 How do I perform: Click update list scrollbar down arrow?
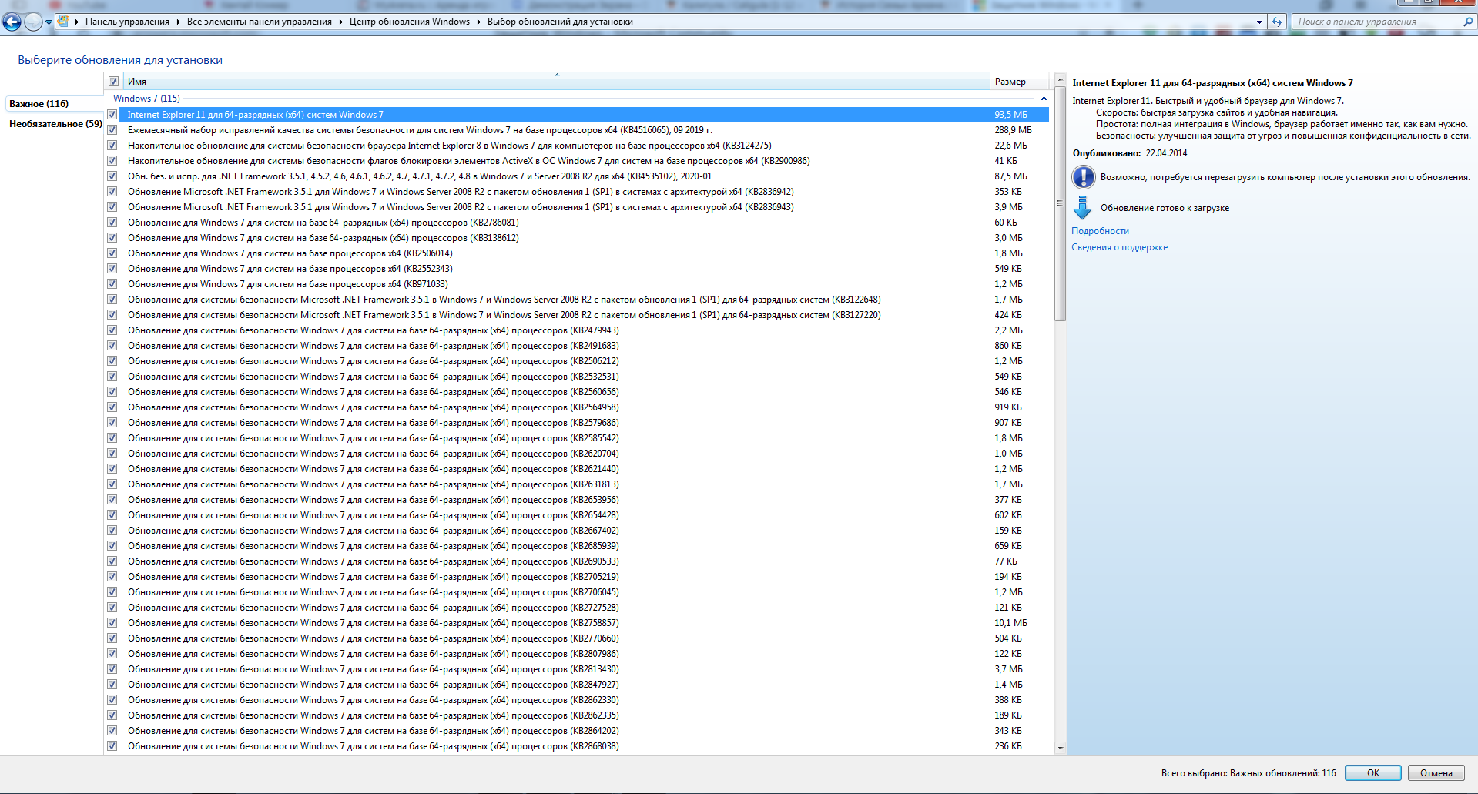[1060, 747]
